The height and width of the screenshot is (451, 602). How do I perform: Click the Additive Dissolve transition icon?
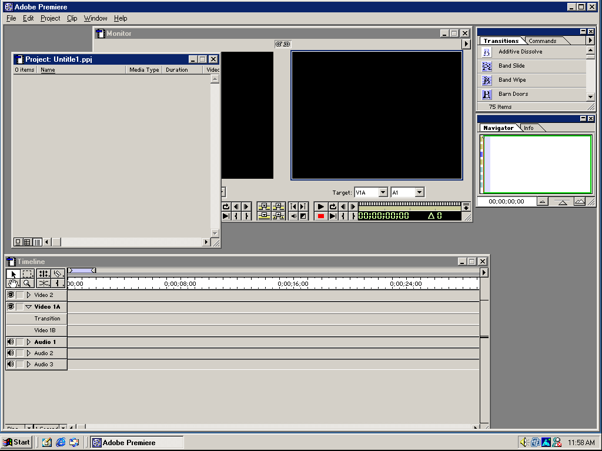(487, 52)
